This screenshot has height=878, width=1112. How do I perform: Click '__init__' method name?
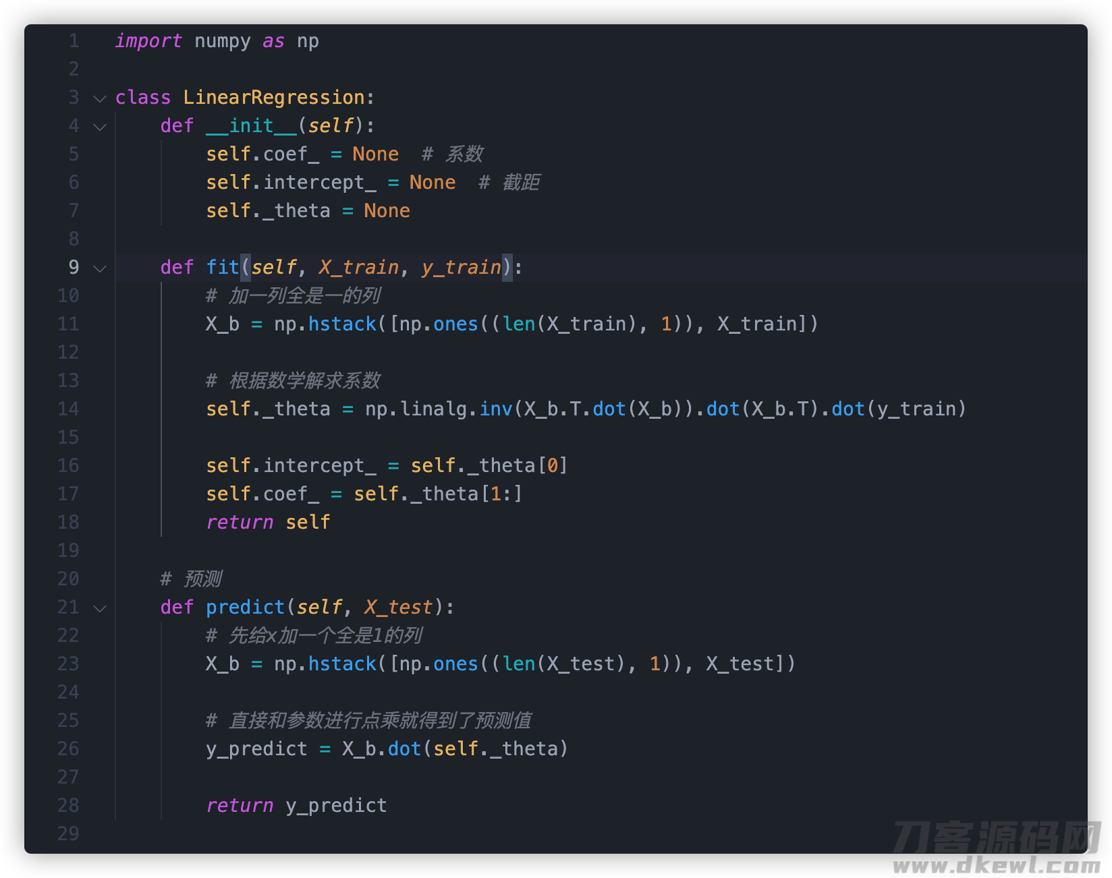coord(251,126)
